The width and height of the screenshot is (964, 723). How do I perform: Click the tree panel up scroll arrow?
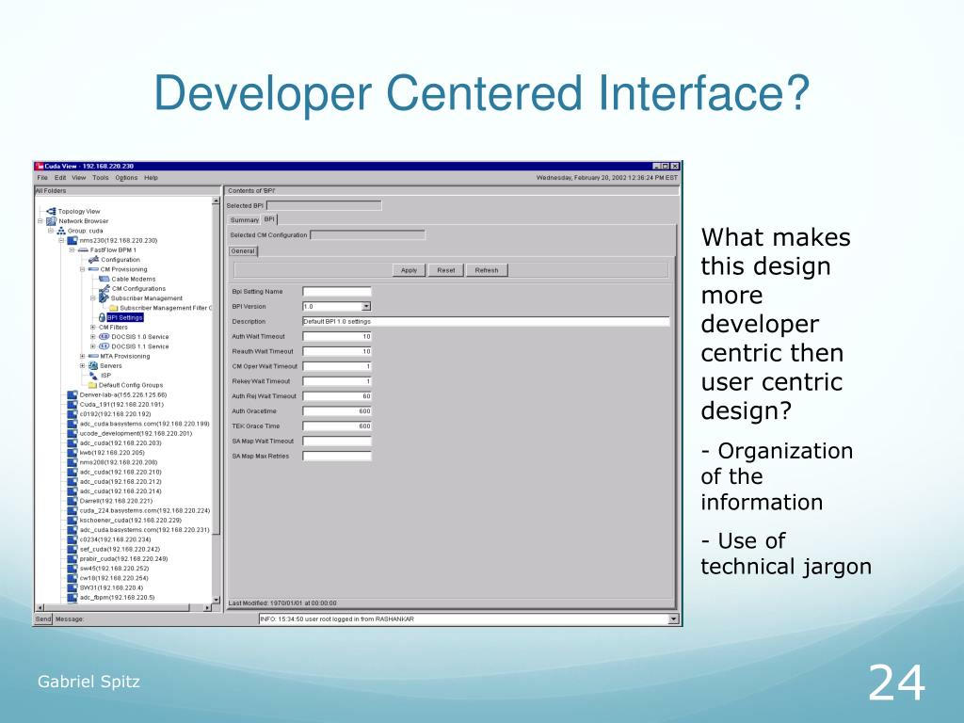tap(216, 201)
